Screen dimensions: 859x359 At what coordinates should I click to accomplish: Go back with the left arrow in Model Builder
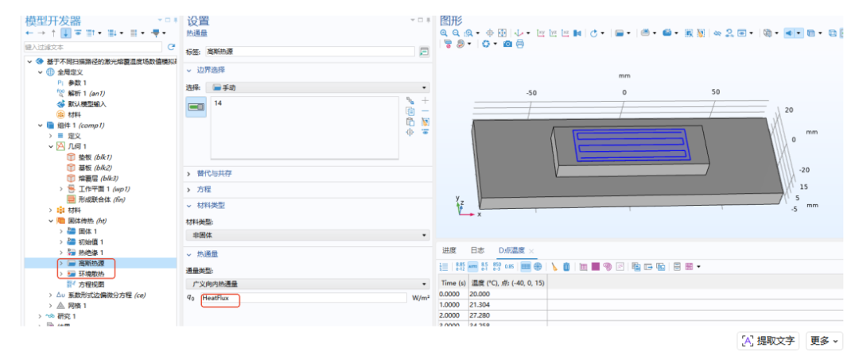[x=29, y=33]
